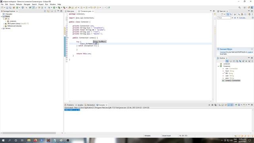
Task: Close the Conexion.java editor tab
Action: click(x=93, y=11)
